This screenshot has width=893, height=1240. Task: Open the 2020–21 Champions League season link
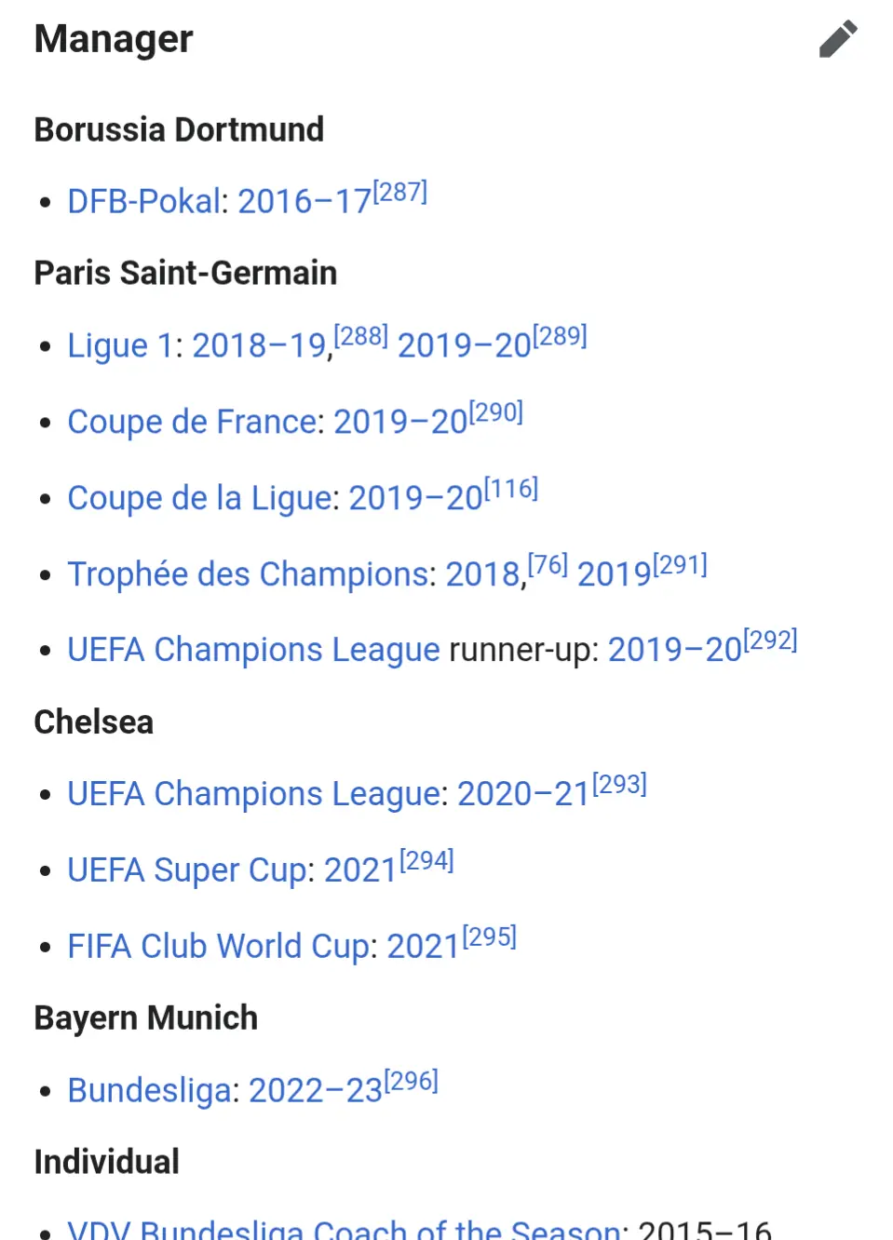523,794
